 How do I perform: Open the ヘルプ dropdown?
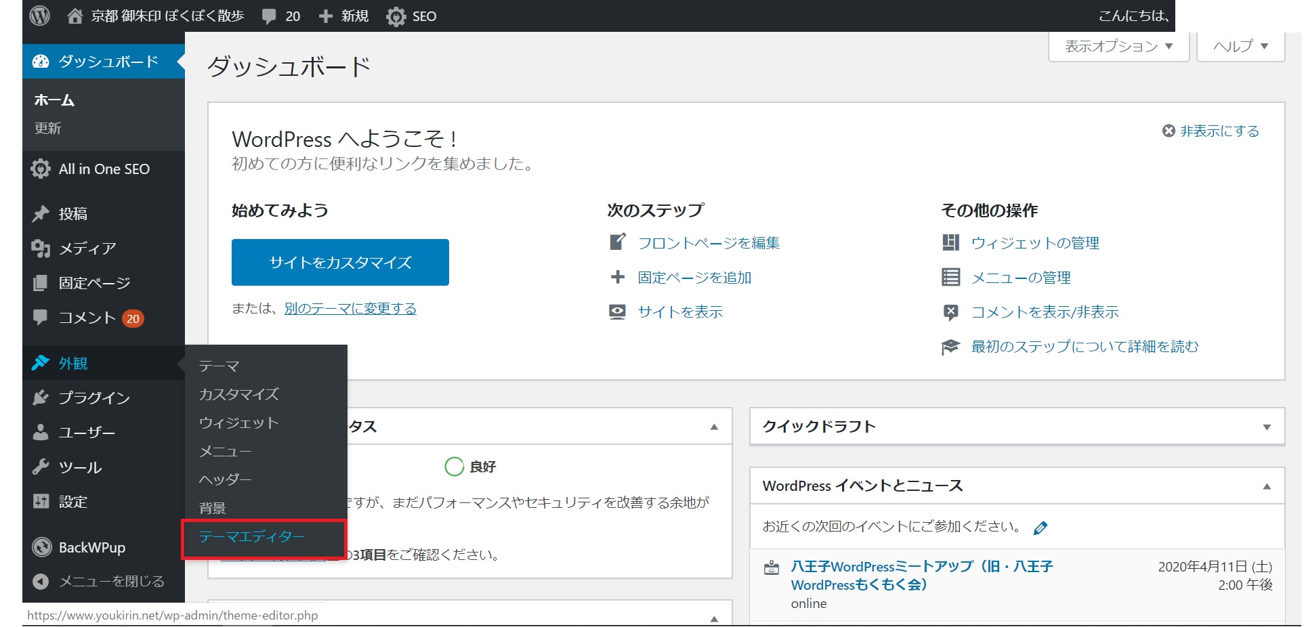pos(1240,46)
